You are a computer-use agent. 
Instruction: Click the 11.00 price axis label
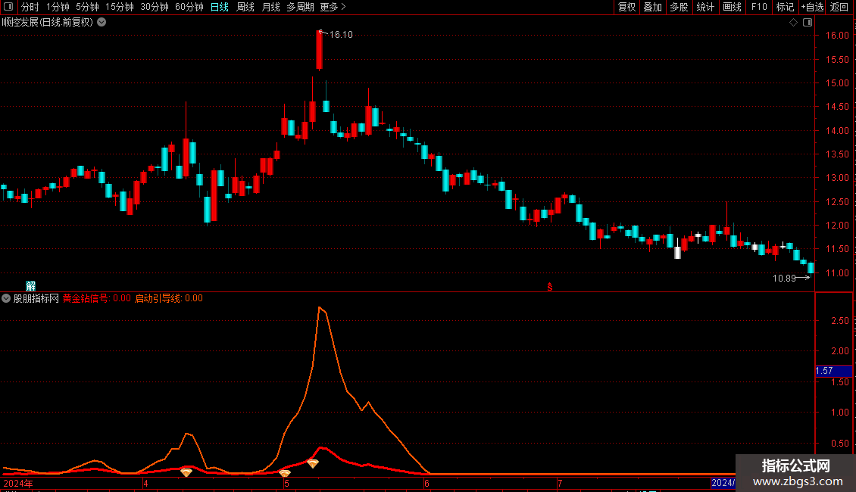tap(837, 272)
